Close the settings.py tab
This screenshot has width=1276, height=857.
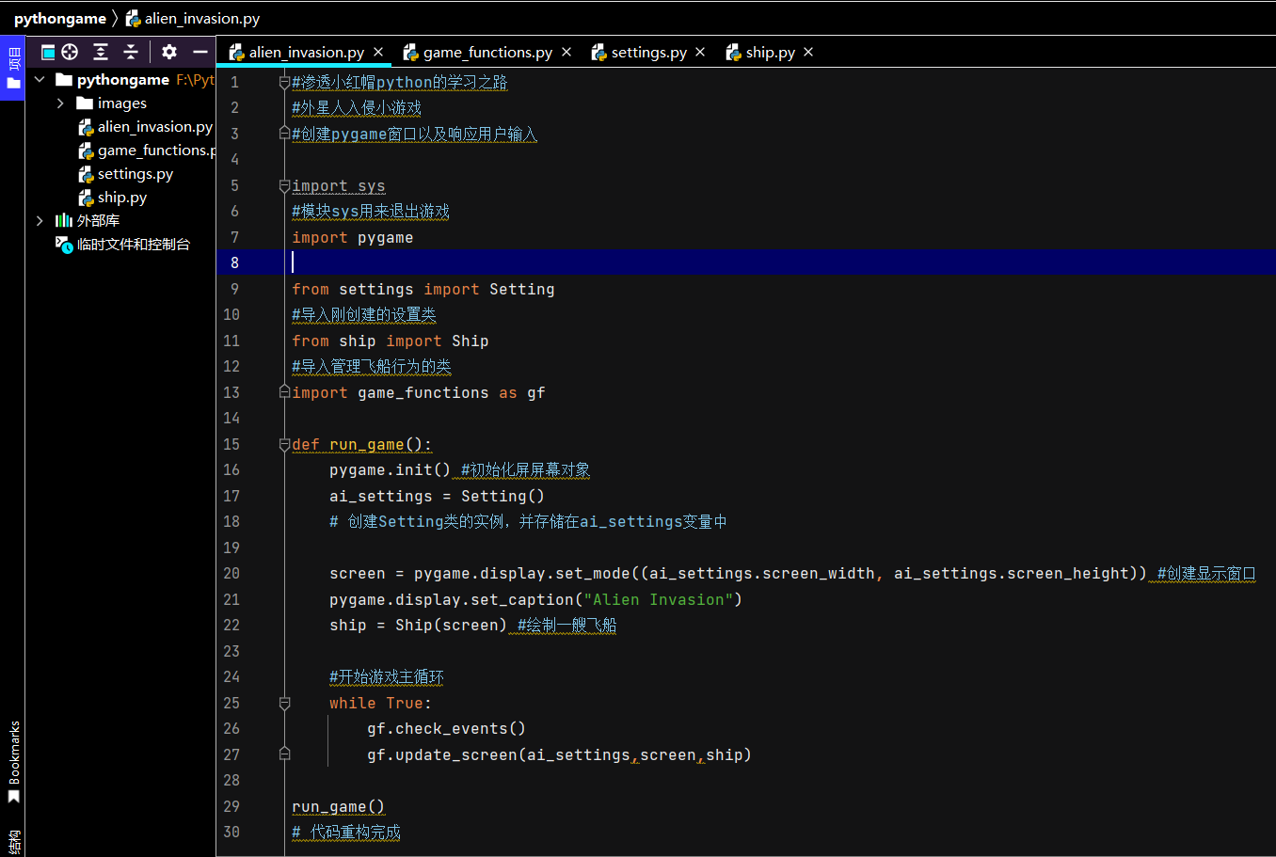(700, 52)
